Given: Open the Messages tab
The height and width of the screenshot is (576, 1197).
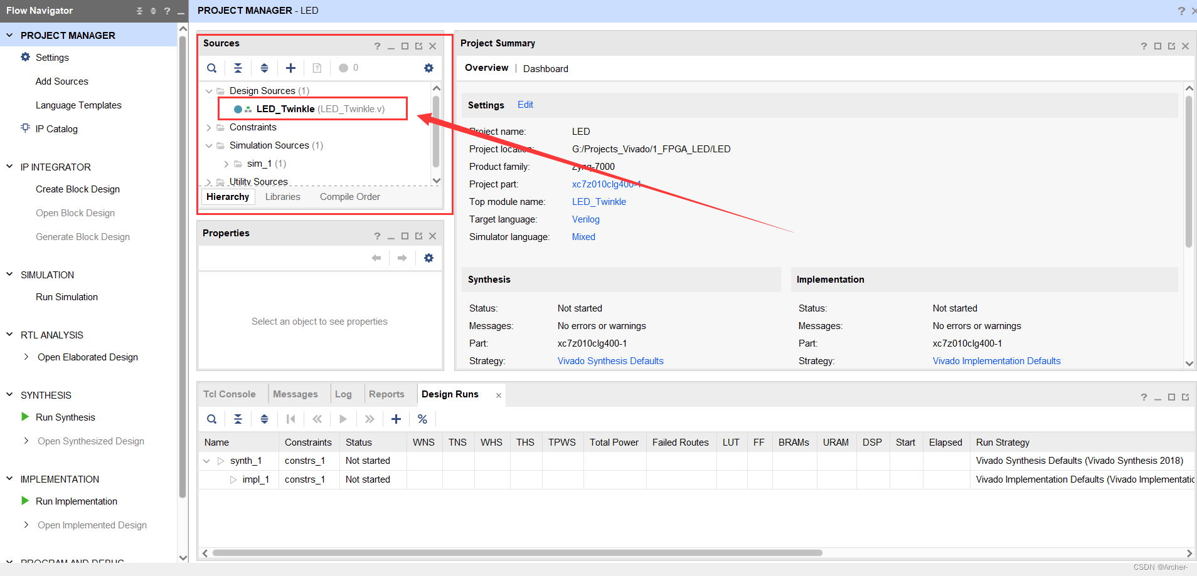Looking at the screenshot, I should click(295, 394).
